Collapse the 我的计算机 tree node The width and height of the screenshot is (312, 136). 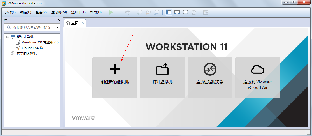click(8, 37)
